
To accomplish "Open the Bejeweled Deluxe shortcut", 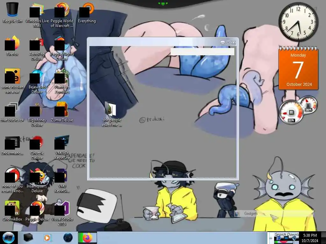I will [x=37, y=81].
